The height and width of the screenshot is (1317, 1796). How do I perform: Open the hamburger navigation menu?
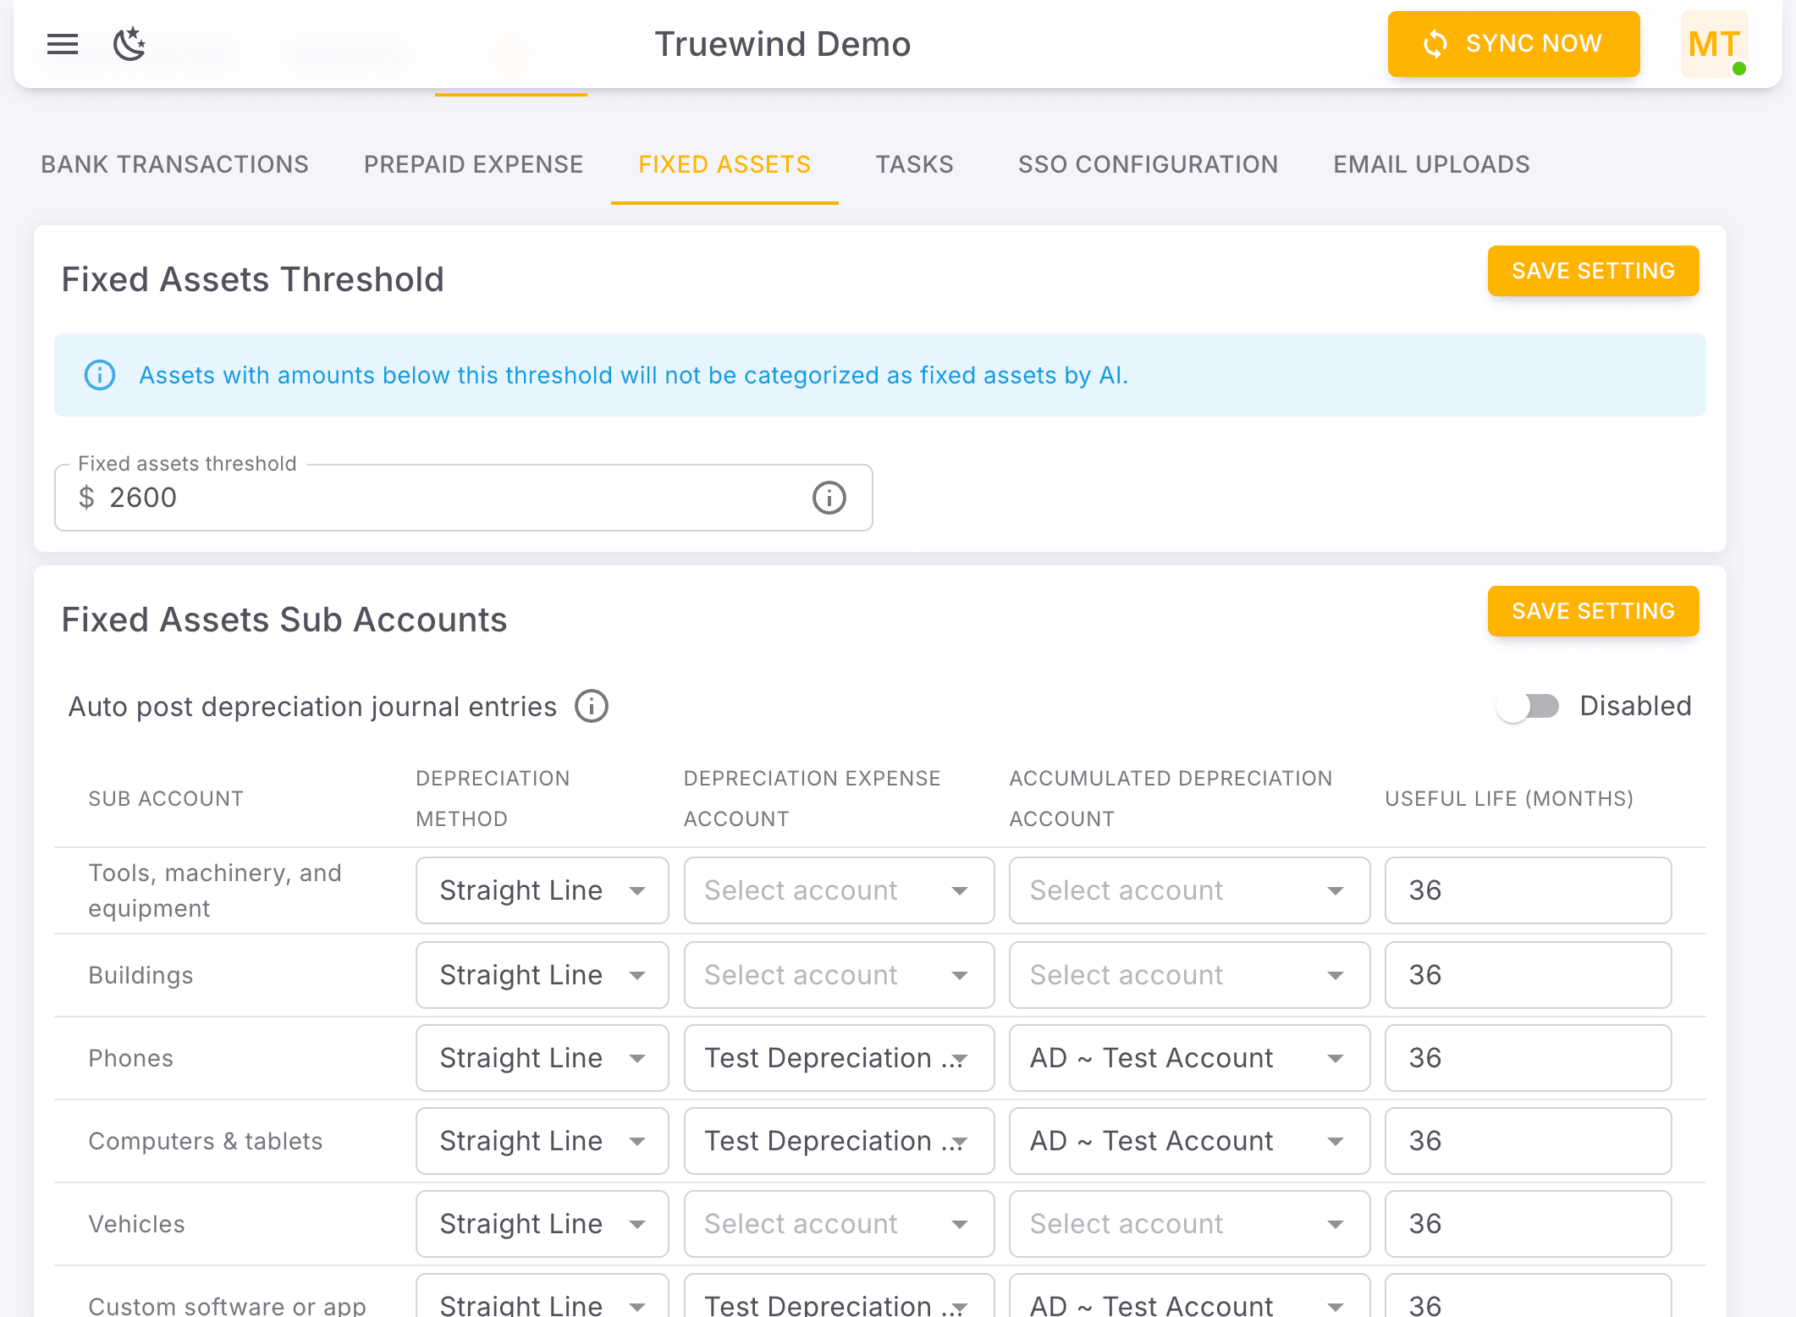point(62,44)
